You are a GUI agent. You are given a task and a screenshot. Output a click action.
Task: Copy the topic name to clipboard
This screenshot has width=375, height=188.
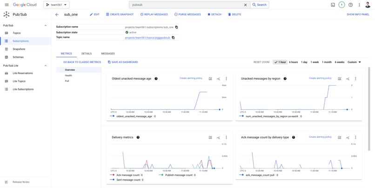[x=173, y=38]
